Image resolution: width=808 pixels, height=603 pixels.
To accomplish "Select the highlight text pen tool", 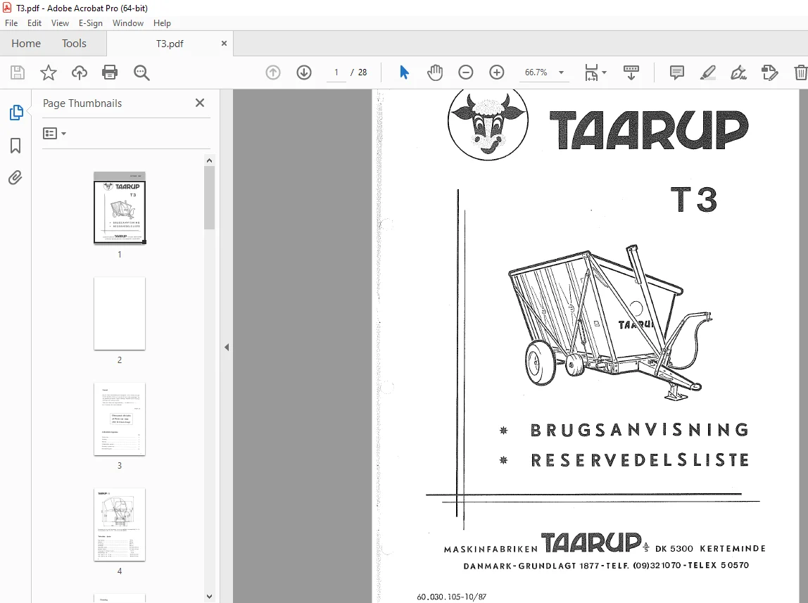I will point(708,72).
